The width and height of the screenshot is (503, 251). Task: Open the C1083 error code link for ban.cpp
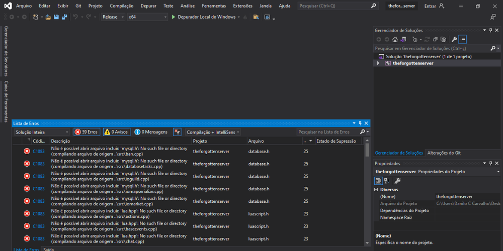point(39,151)
